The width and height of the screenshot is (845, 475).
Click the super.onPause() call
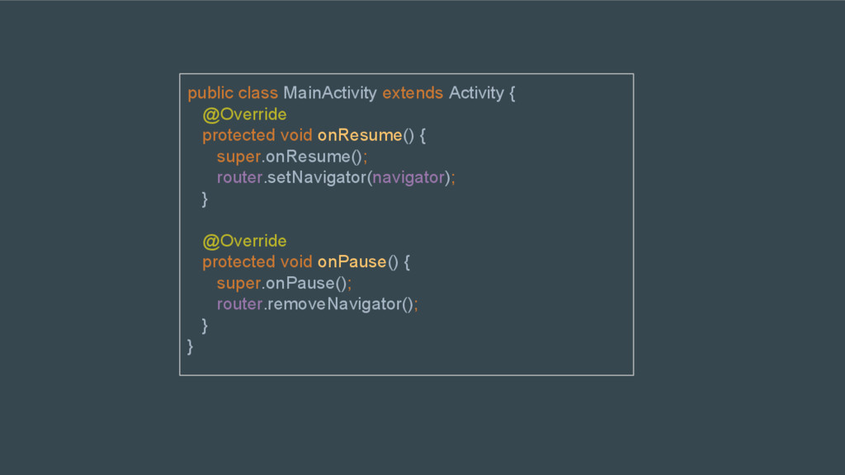pos(284,284)
